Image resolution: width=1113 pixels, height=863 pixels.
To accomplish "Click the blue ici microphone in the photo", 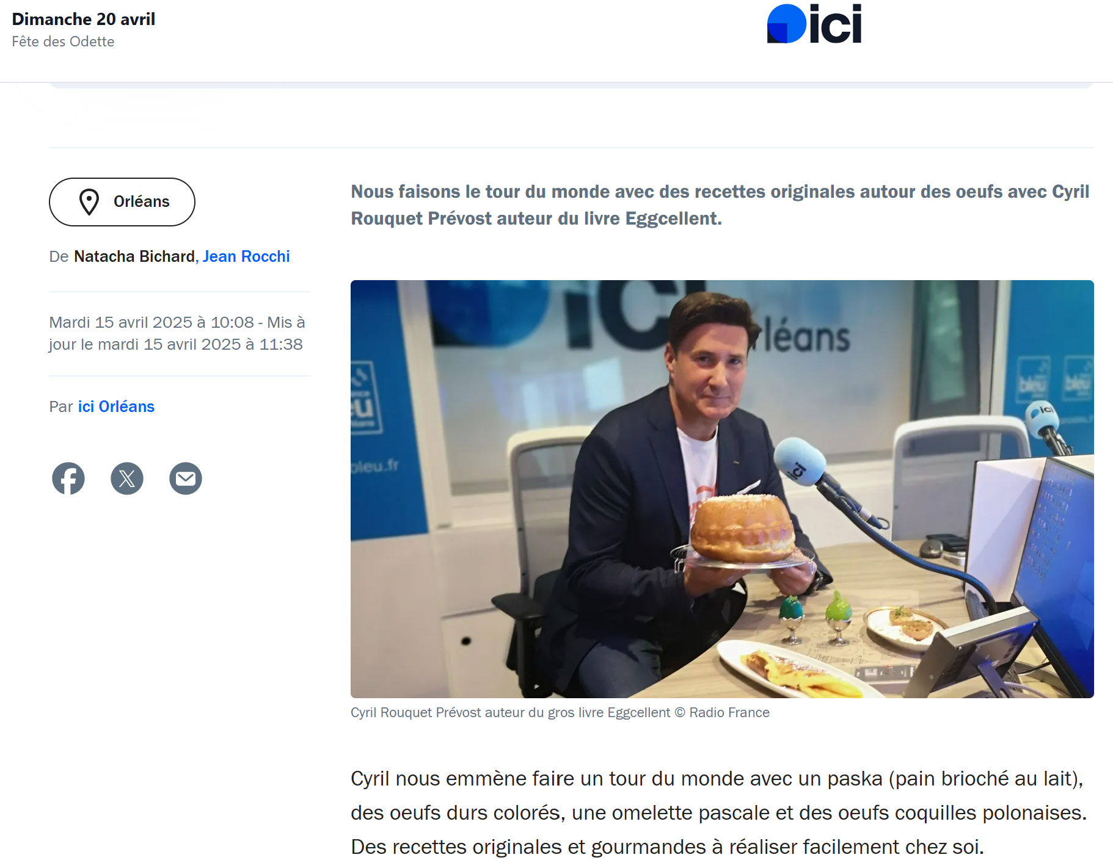I will click(800, 462).
